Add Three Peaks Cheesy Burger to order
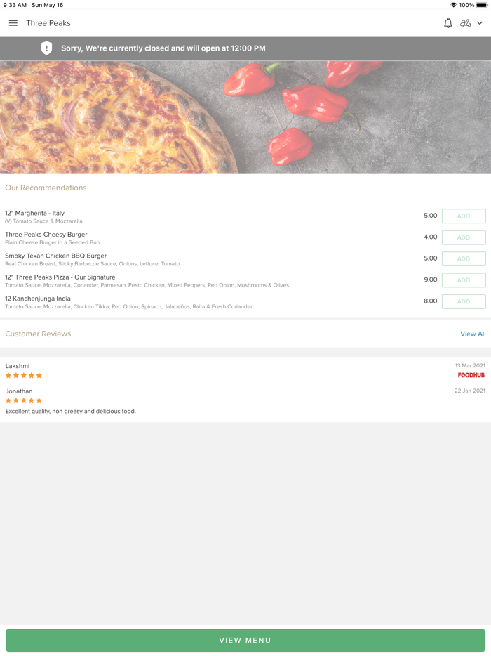The image size is (491, 656). click(x=464, y=237)
